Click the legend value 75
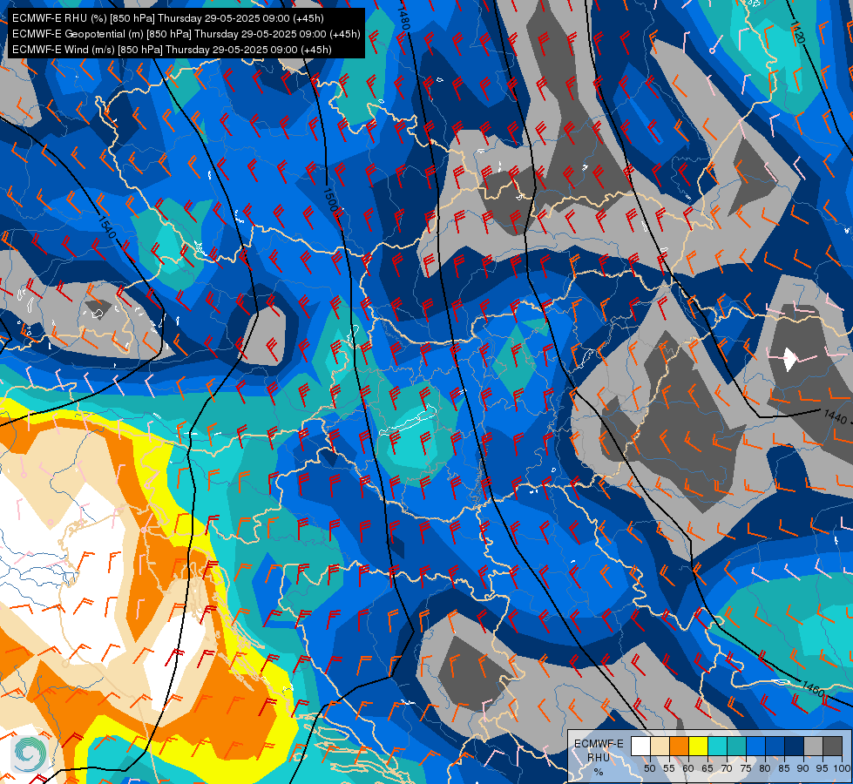This screenshot has width=853, height=784. click(746, 768)
